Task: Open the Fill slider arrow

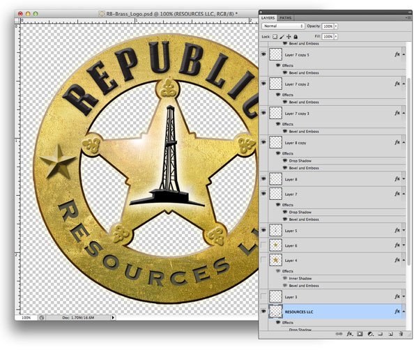Action: [336, 36]
